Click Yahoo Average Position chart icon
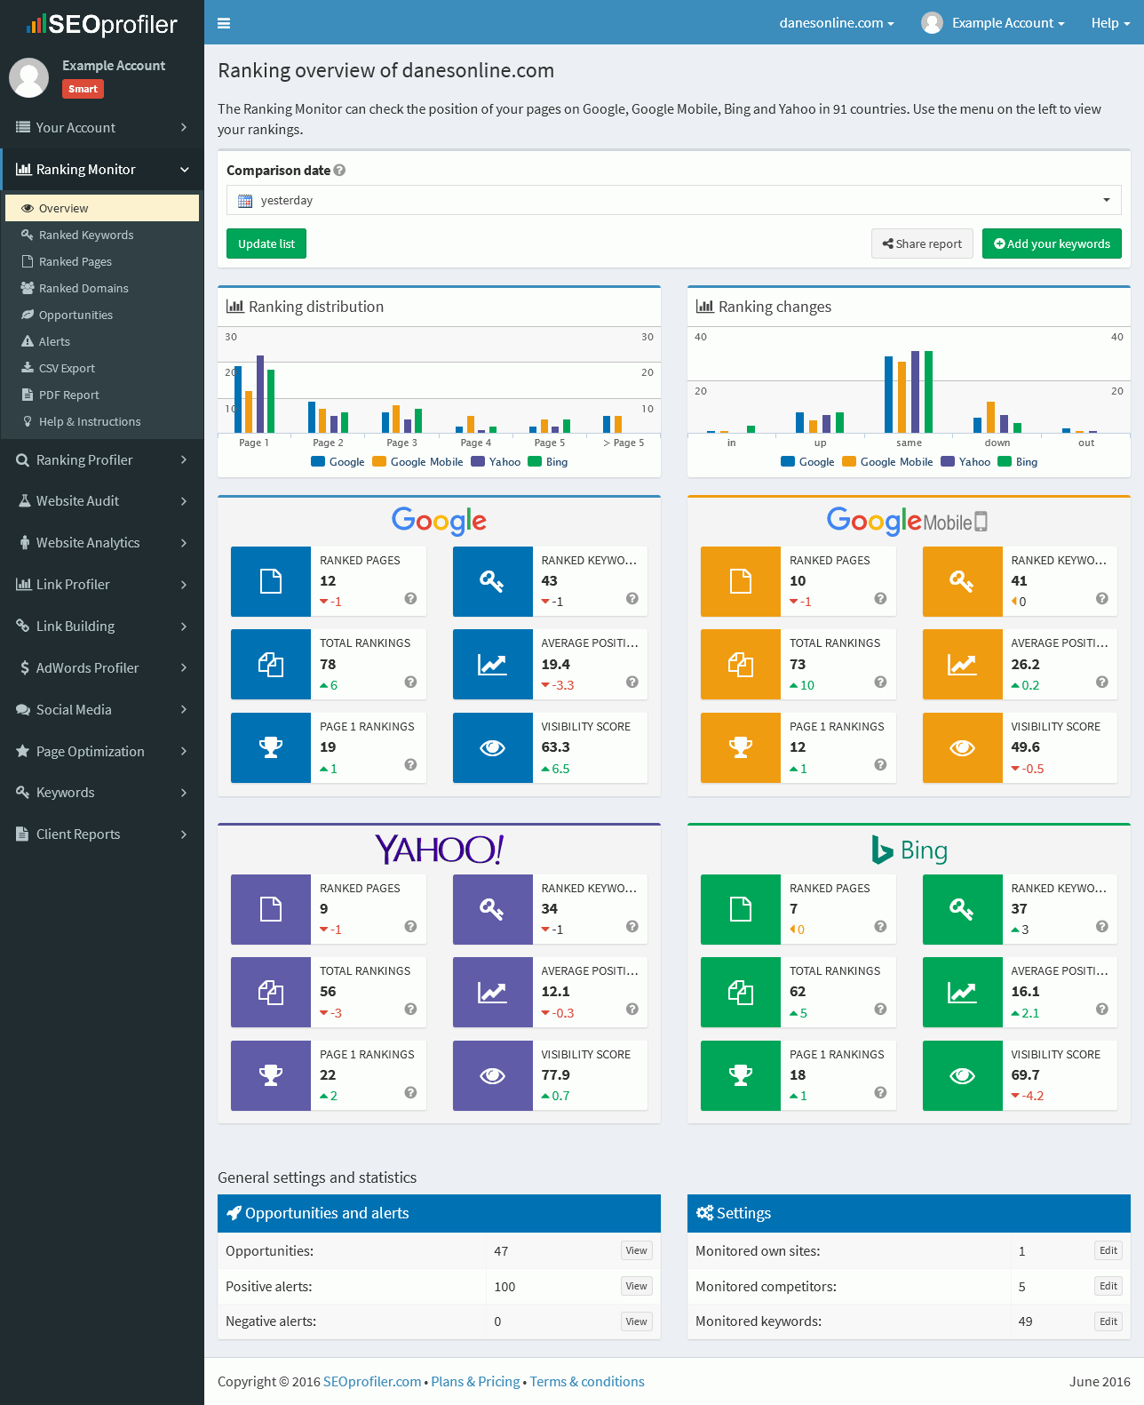 (x=492, y=993)
